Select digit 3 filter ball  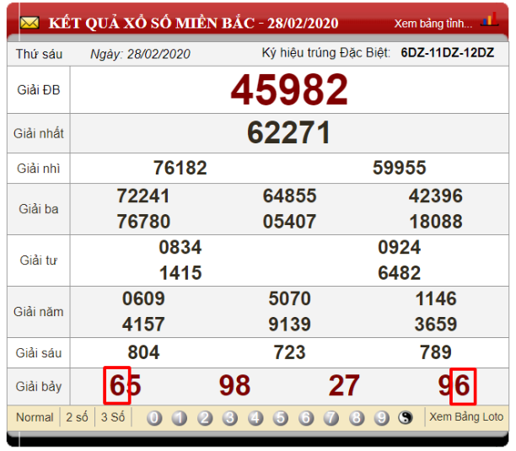[230, 418]
